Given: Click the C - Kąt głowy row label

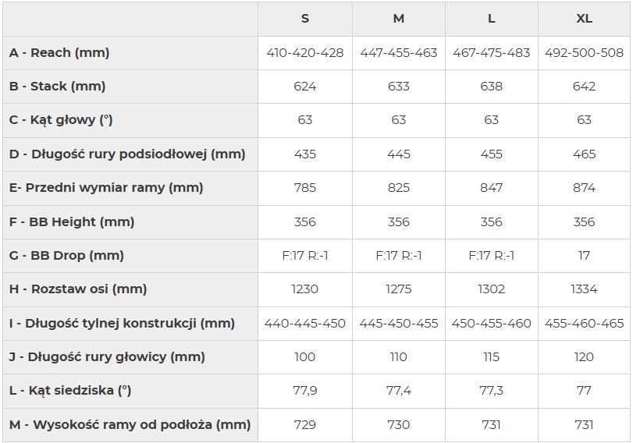Looking at the screenshot, I should point(61,120).
